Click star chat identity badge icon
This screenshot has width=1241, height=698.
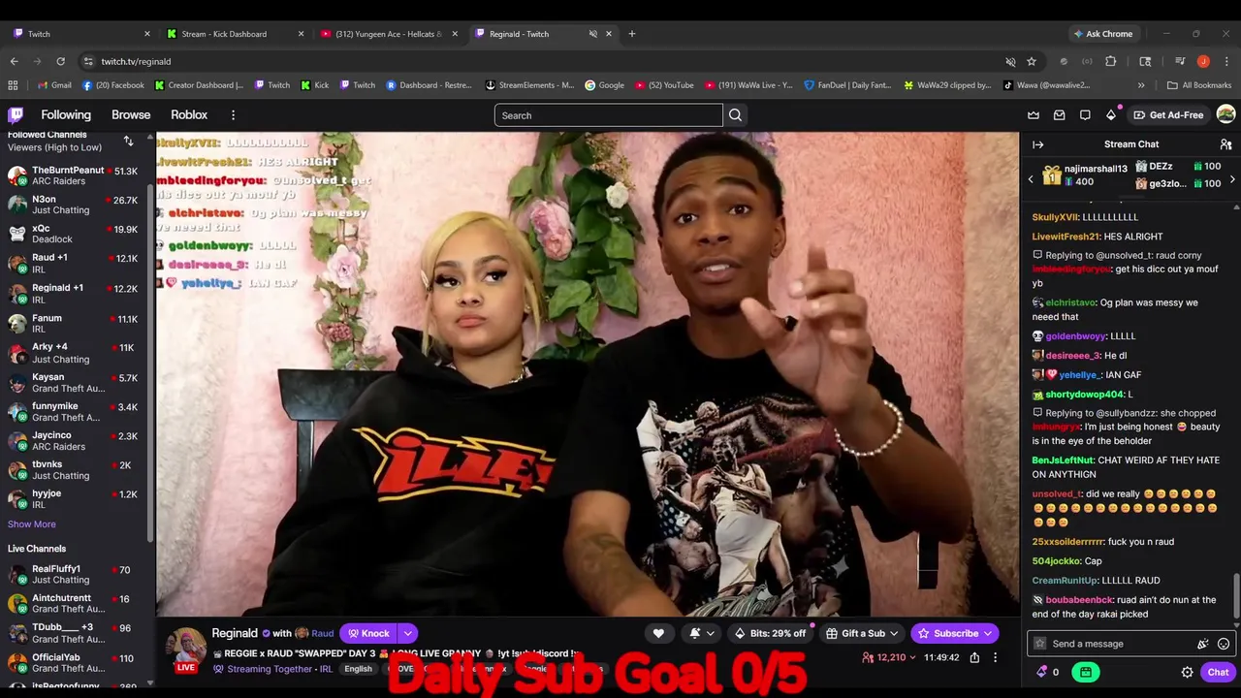[x=1040, y=644]
